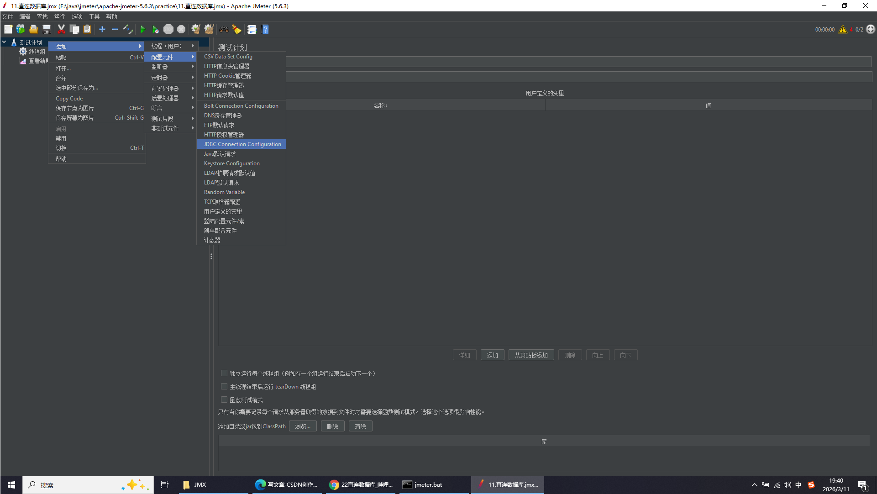Image resolution: width=877 pixels, height=494 pixels.
Task: Click the yellow warning triangle log icon
Action: [x=842, y=30]
